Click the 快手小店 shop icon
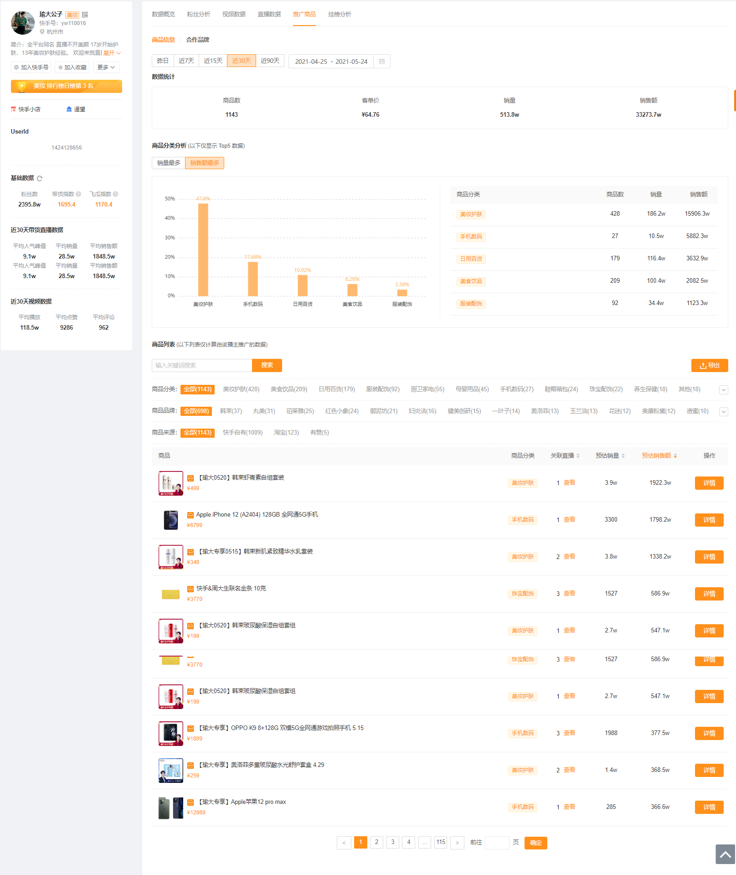 tap(14, 109)
